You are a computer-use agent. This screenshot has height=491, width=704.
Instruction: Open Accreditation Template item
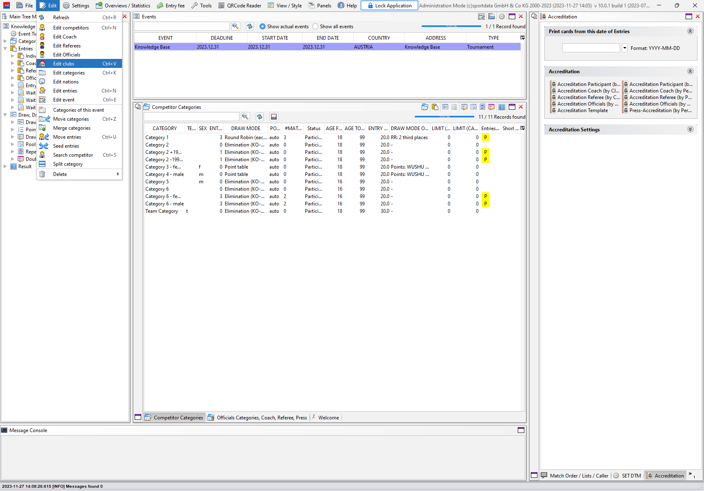coord(579,110)
